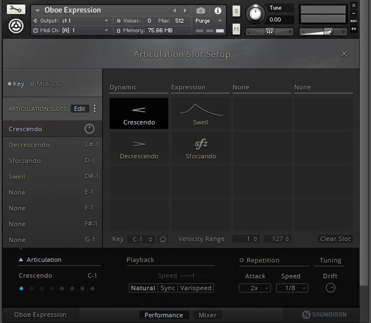Select the Crescendo articulation tile
The width and height of the screenshot is (371, 323).
pyautogui.click(x=139, y=114)
